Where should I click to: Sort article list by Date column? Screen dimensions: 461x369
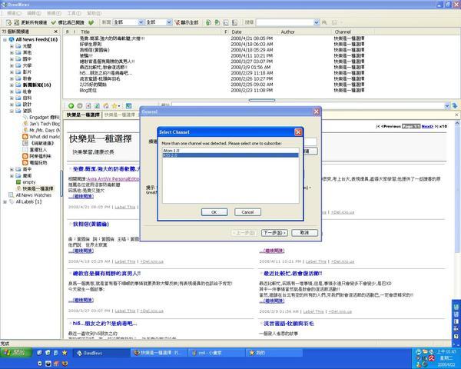(x=237, y=32)
